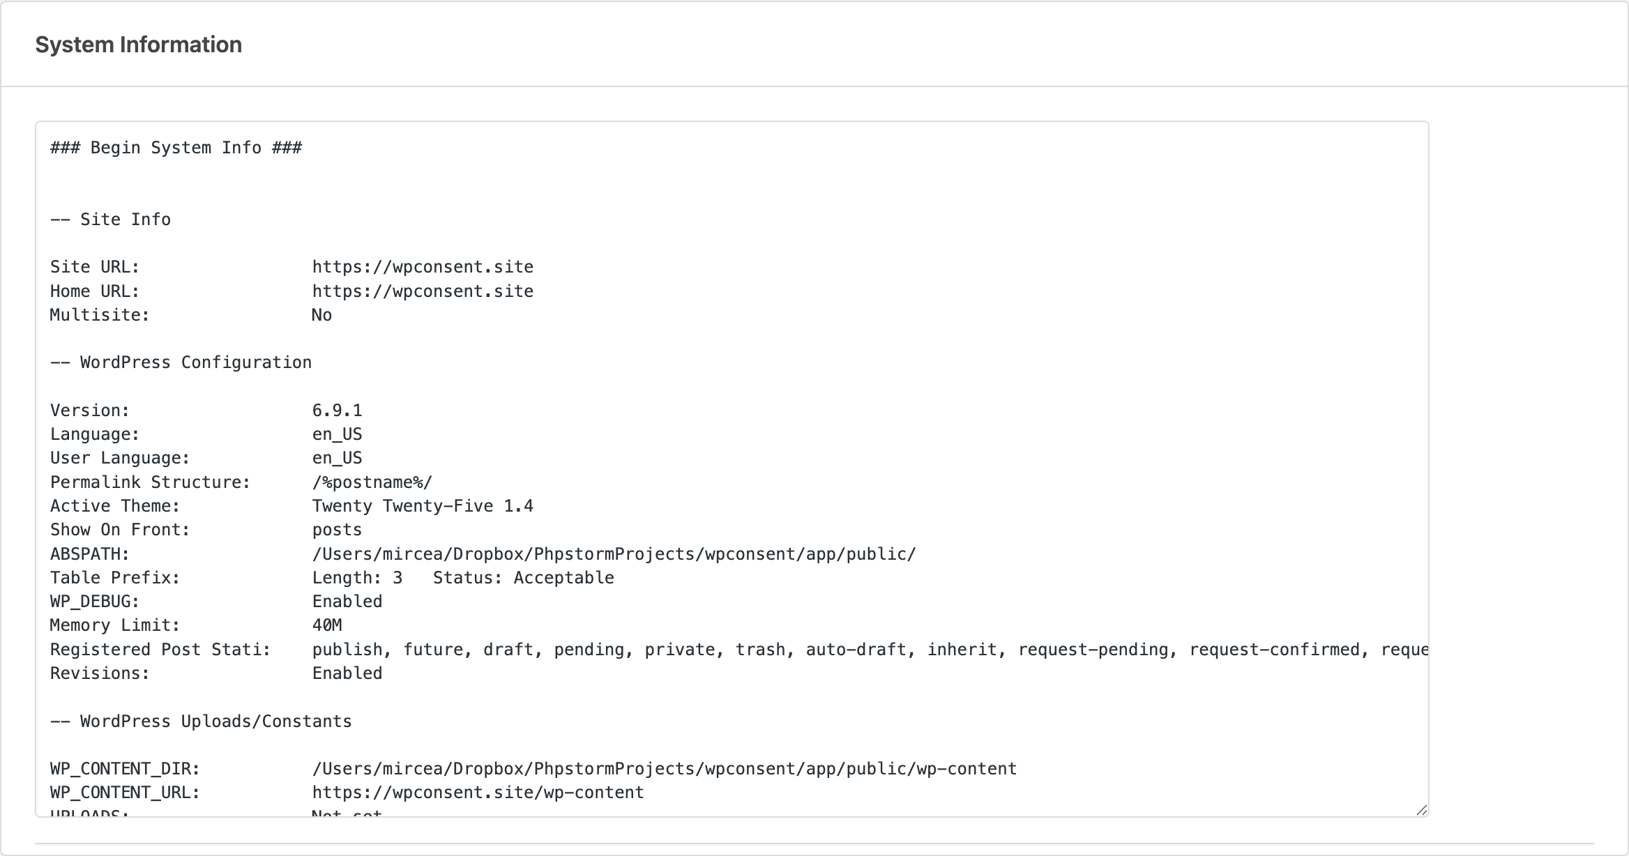Click the Revisions Enabled value

coord(347,673)
